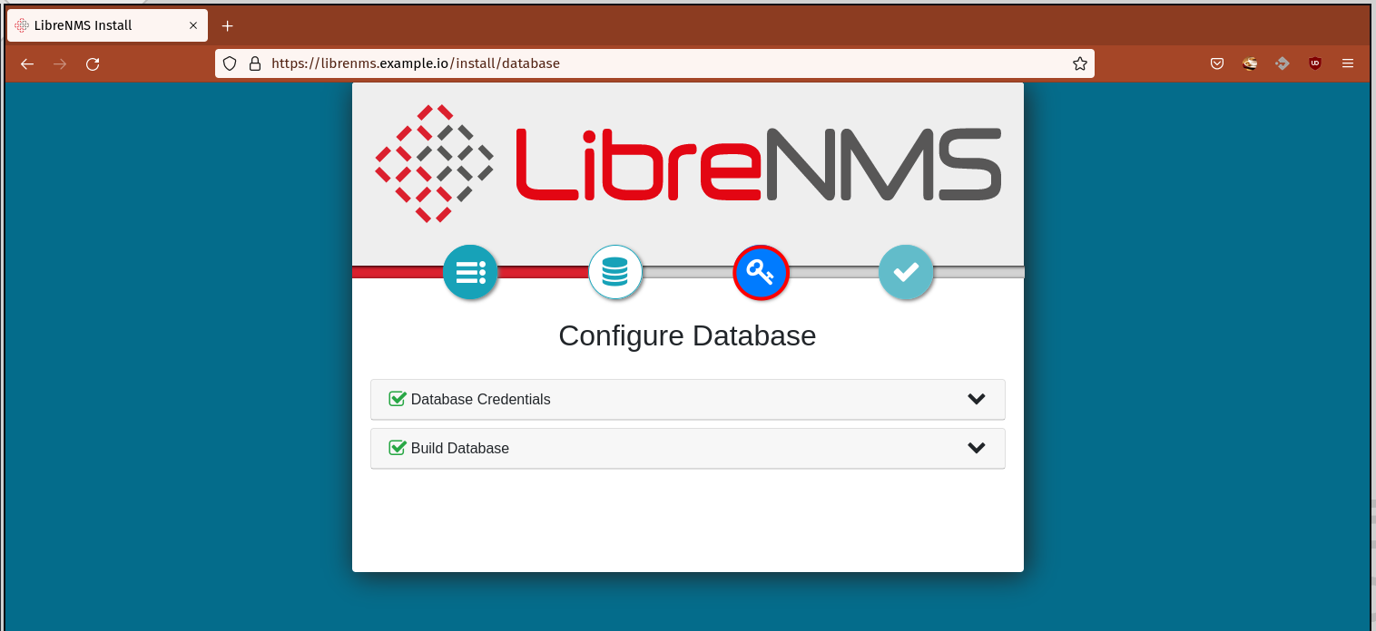Click the Build Database heading text
1376x631 pixels.
460,449
